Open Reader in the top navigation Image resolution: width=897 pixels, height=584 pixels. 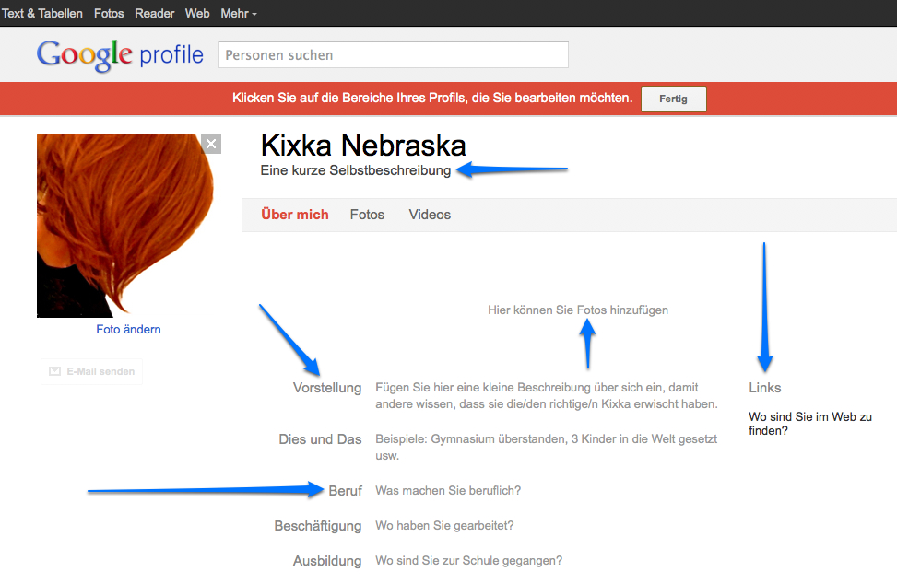click(x=155, y=13)
